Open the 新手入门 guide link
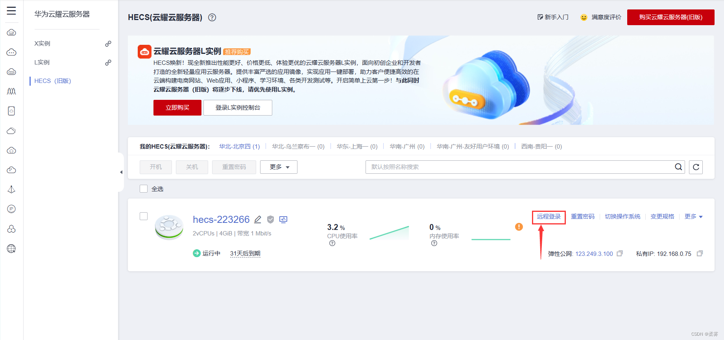 tap(553, 17)
